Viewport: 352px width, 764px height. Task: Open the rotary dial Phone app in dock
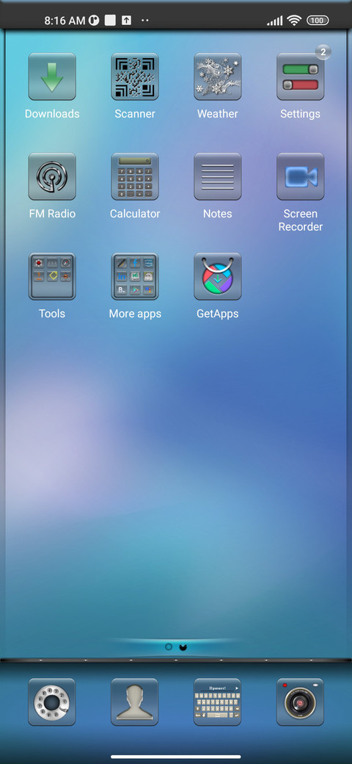(x=52, y=702)
